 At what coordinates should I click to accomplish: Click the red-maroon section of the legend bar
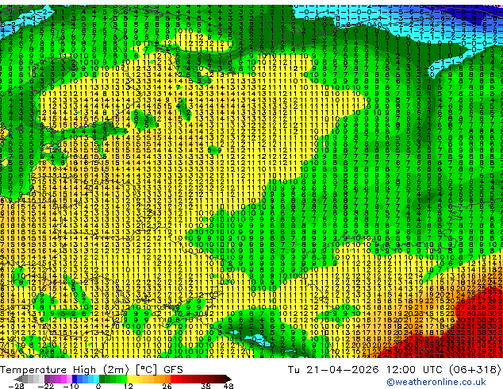coord(201,379)
